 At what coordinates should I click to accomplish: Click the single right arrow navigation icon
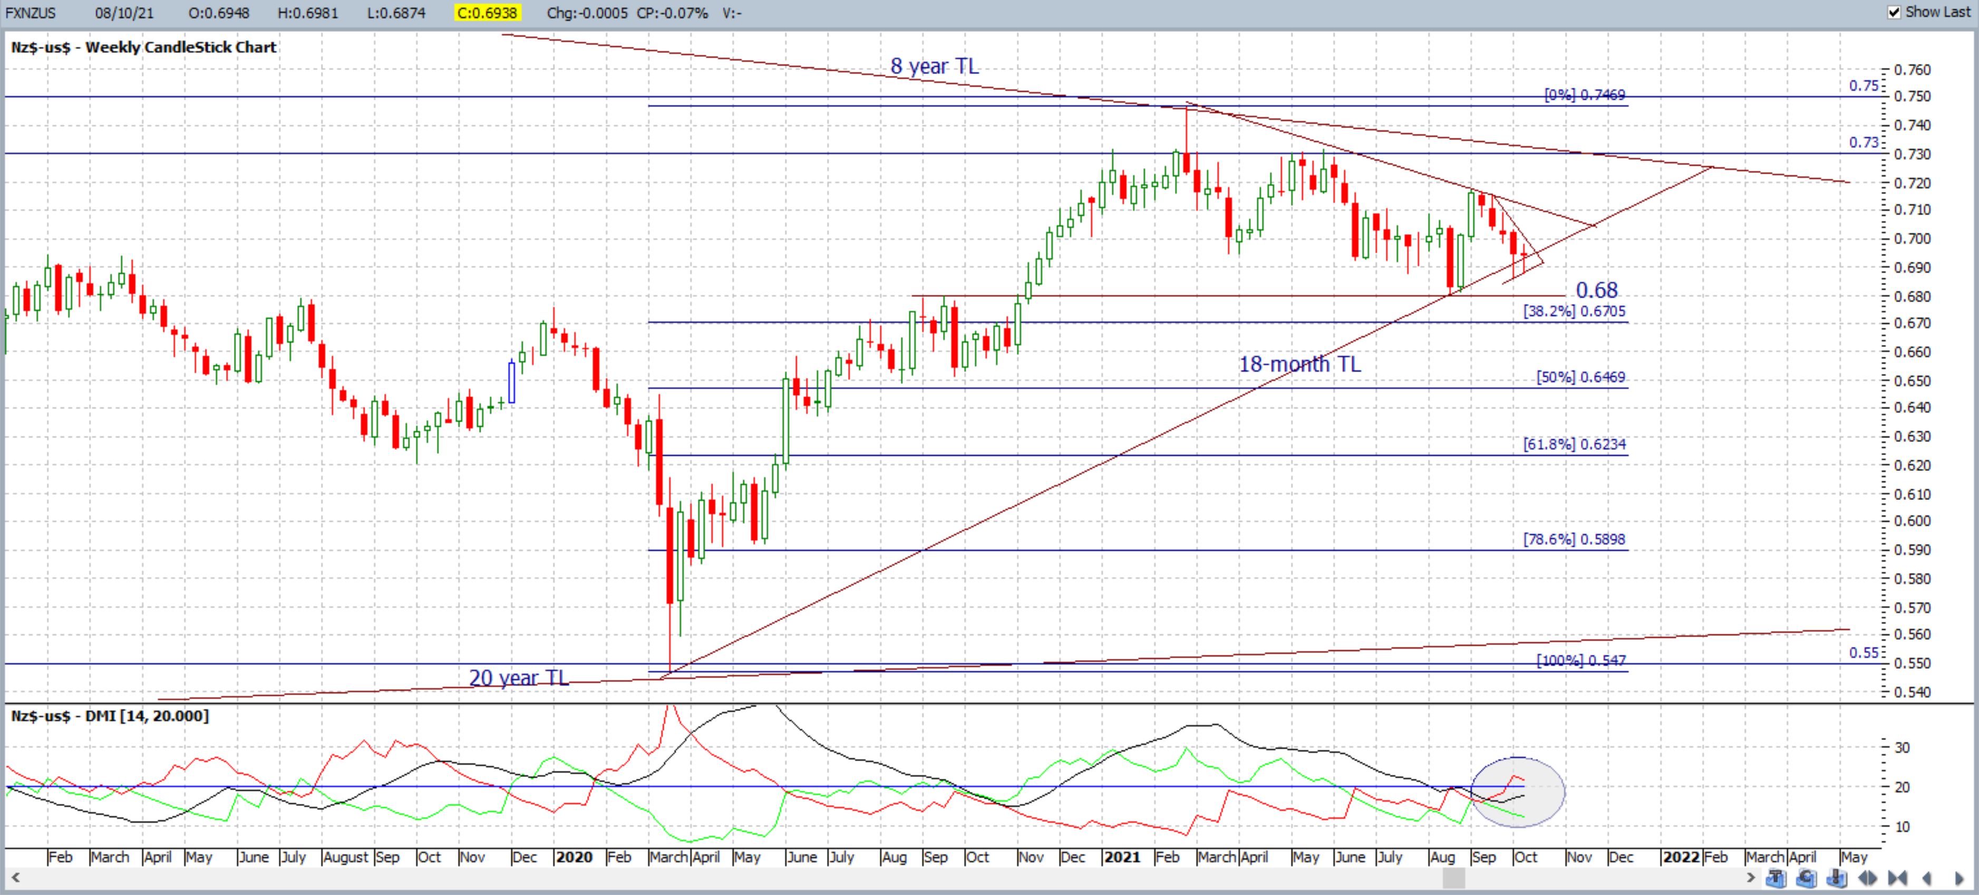click(x=1959, y=878)
